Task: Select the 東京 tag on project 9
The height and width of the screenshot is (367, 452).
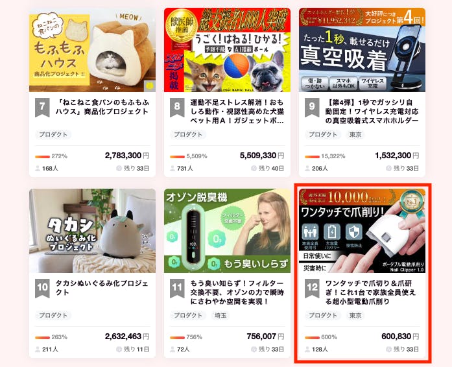Action: coord(355,135)
